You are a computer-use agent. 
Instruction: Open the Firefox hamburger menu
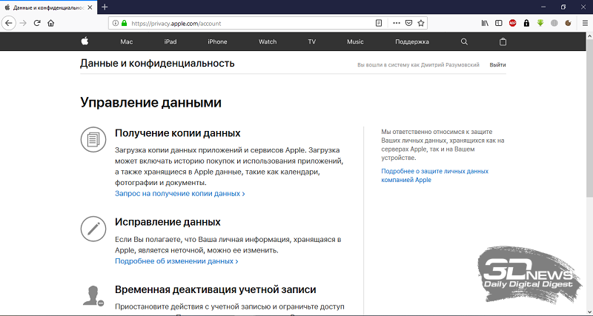coord(585,23)
